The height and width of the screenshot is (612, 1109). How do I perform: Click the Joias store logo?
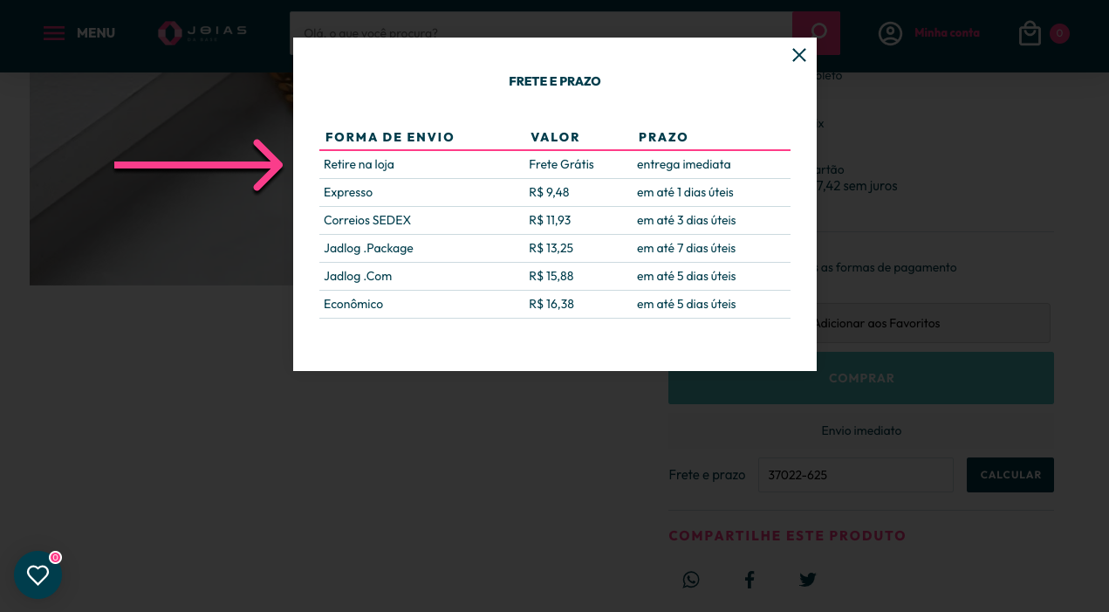(x=202, y=33)
